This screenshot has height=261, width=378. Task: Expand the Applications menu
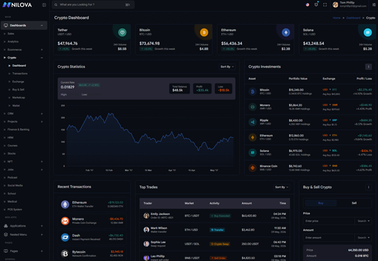pyautogui.click(x=42, y=226)
